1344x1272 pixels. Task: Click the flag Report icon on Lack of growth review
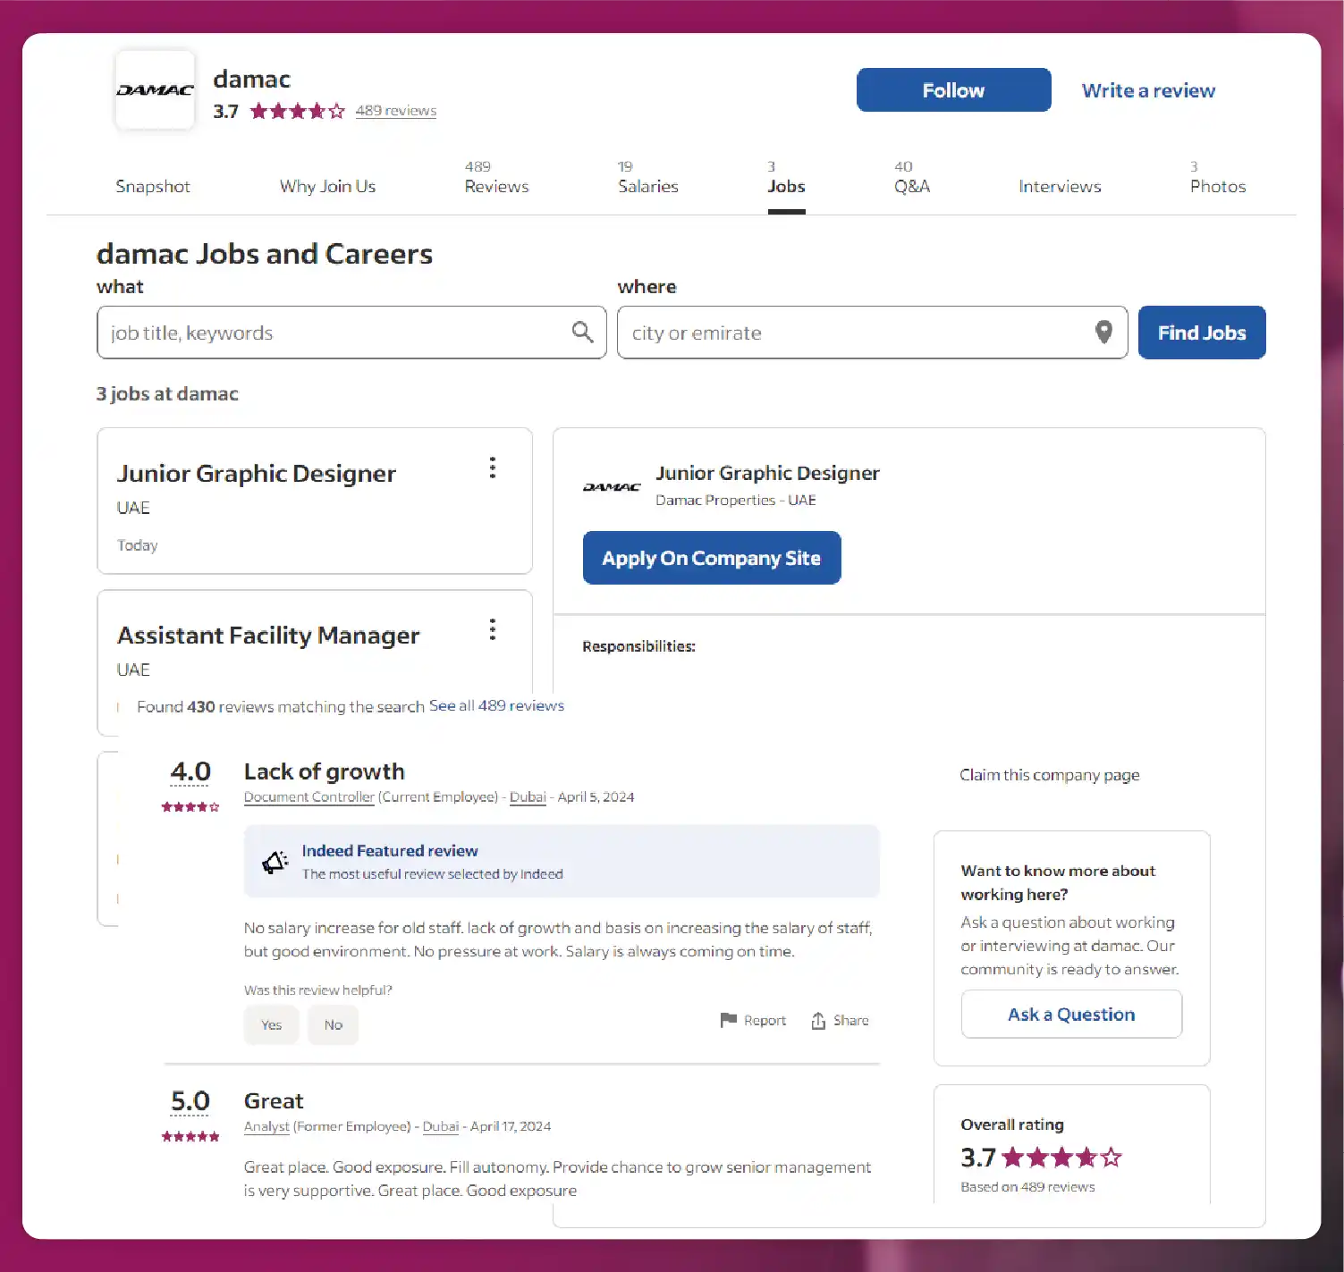(729, 1020)
